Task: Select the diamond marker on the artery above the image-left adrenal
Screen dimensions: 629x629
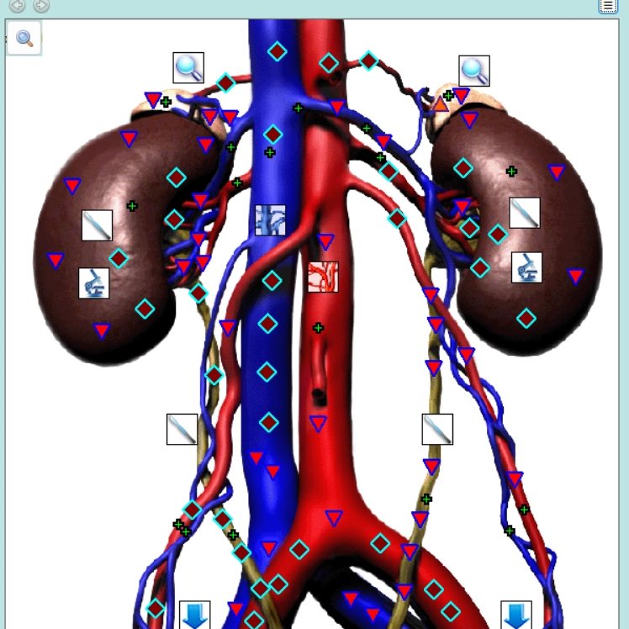Action: 226,83
